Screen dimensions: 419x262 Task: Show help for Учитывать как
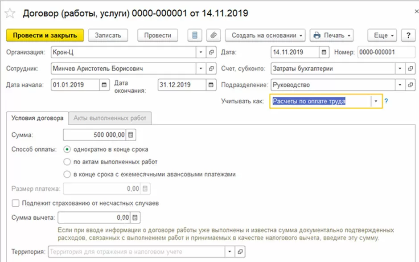386,101
